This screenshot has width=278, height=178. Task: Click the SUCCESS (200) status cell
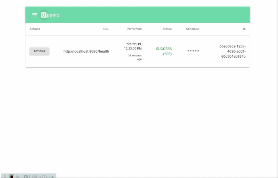164,51
